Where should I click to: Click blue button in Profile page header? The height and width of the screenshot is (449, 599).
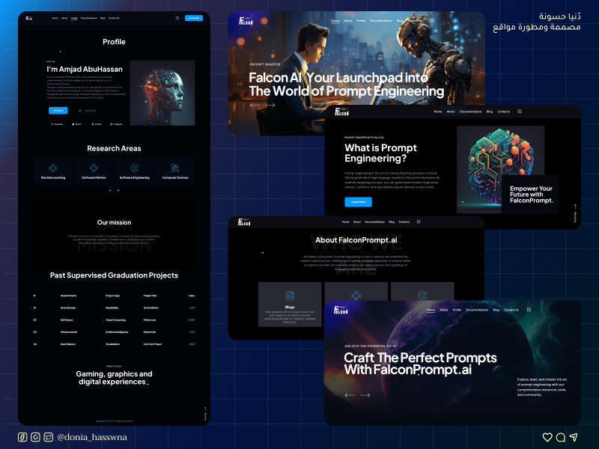194,18
